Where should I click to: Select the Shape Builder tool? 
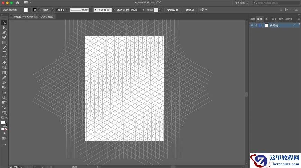(4, 67)
